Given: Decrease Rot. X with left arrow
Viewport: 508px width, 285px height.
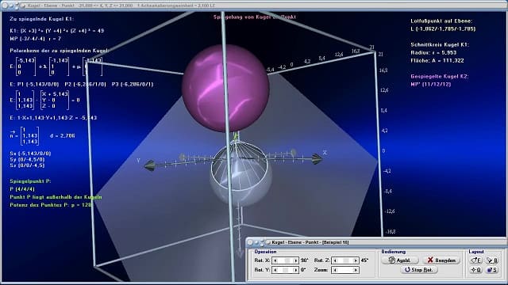Looking at the screenshot, I should pos(275,260).
